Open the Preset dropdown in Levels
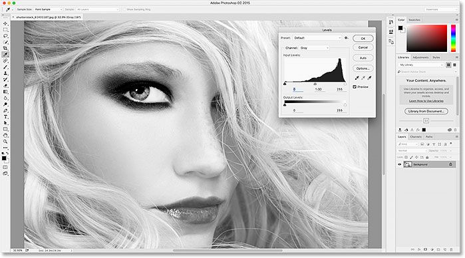This screenshot has height=258, width=465. 317,38
